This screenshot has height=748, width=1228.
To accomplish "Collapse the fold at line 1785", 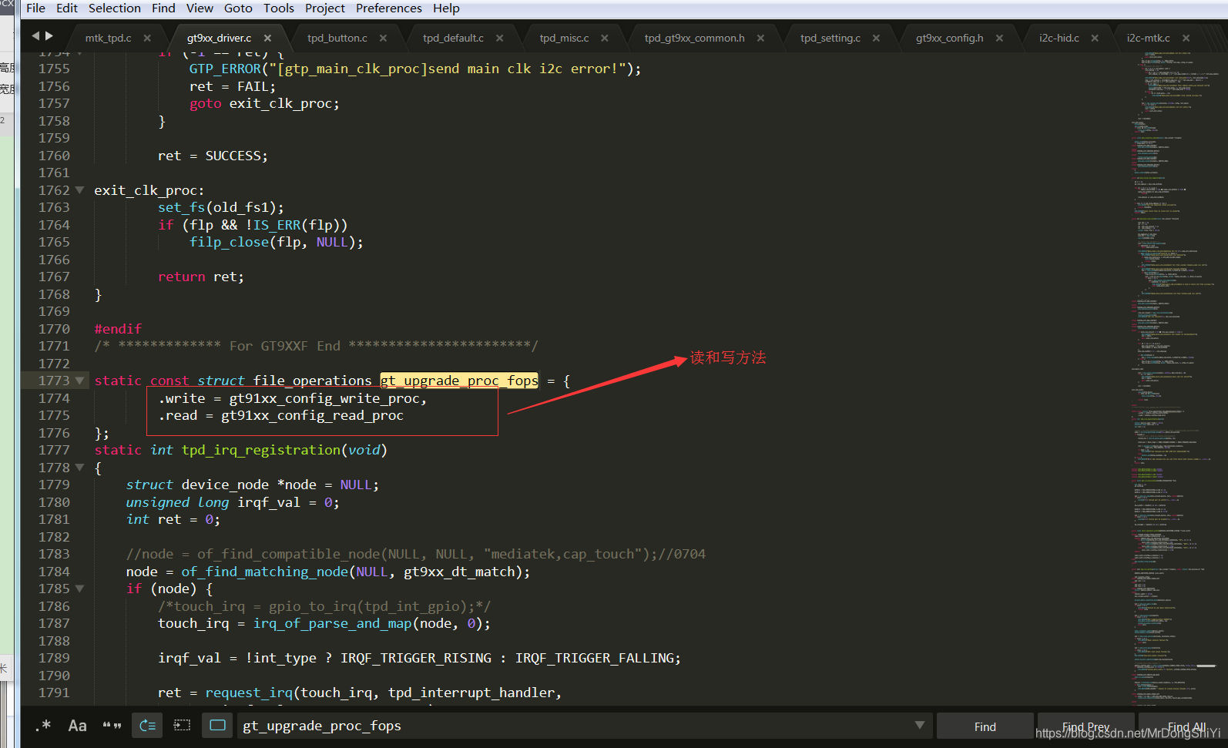I will point(79,589).
